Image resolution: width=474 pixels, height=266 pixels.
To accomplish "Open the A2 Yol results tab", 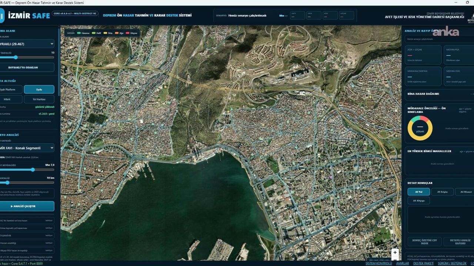I will coord(418,192).
